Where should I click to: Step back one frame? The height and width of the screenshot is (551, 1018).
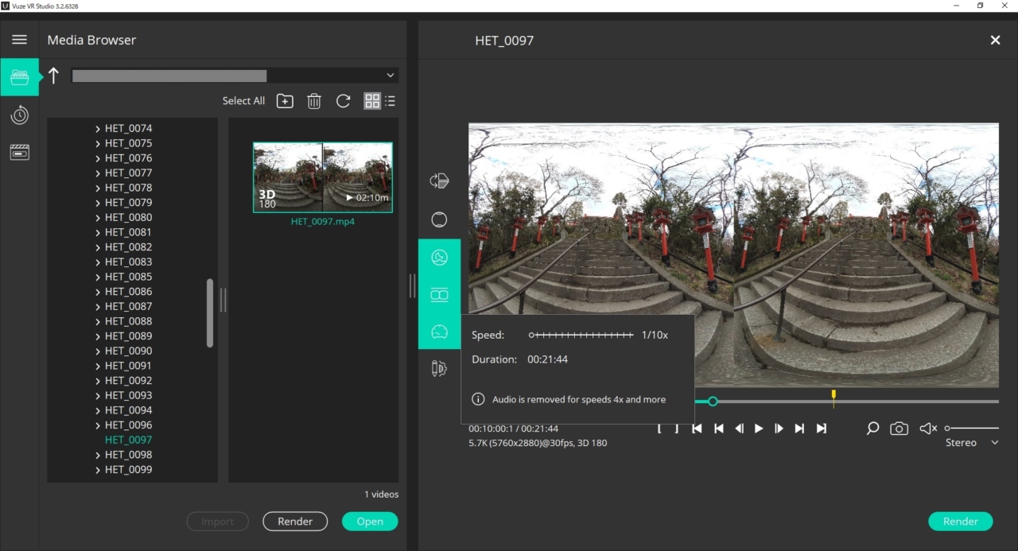click(739, 429)
